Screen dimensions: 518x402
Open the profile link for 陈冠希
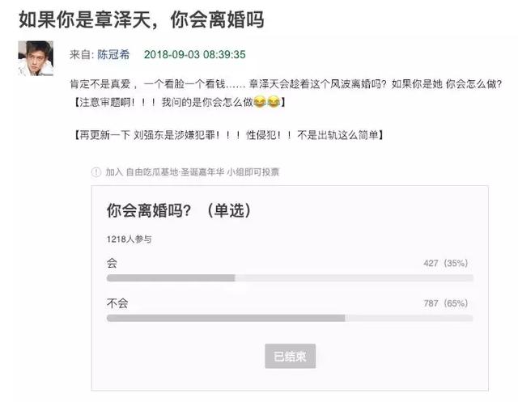(x=113, y=55)
